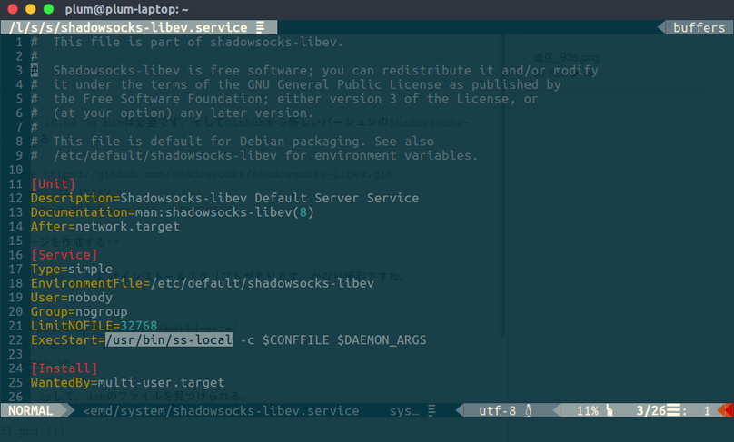Click the utf-8 encoding indicator
The width and height of the screenshot is (734, 442).
pyautogui.click(x=497, y=411)
